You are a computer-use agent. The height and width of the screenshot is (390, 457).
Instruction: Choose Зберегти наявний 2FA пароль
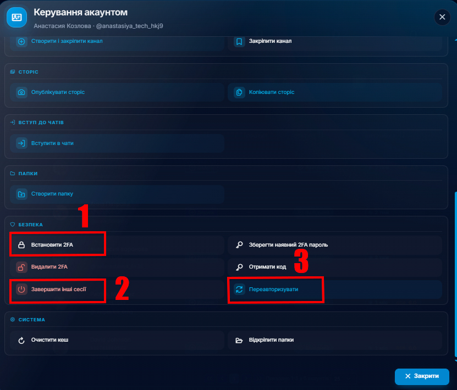[x=335, y=245]
